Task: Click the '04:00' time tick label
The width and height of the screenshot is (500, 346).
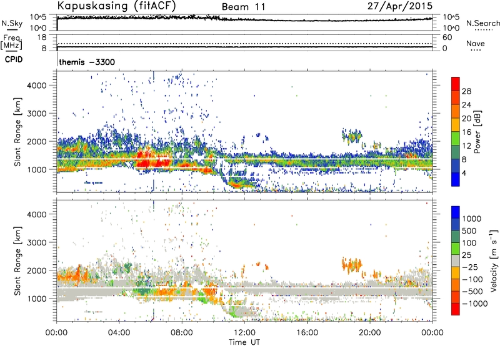Action: 119,332
